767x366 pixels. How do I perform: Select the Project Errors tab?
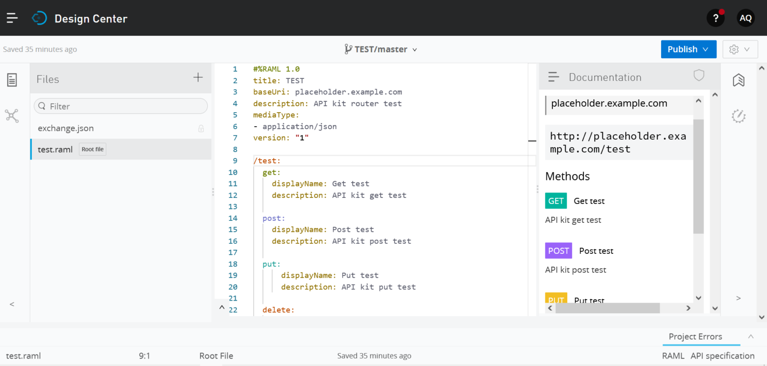(695, 337)
